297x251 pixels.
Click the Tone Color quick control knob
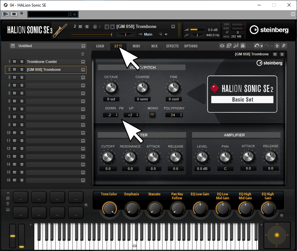click(110, 209)
